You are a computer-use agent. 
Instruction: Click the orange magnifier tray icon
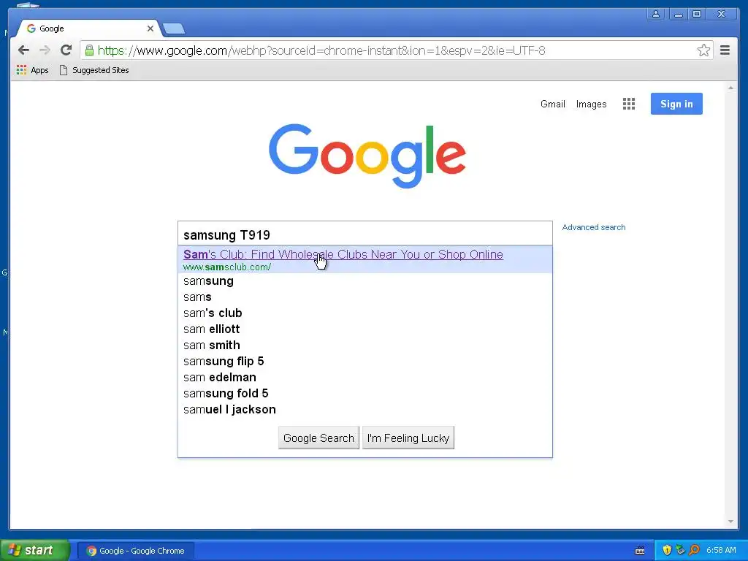[x=694, y=551]
